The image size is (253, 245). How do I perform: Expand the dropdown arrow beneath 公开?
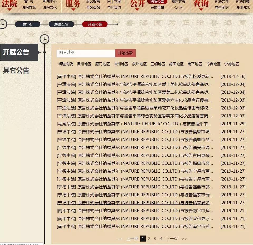(137, 9)
